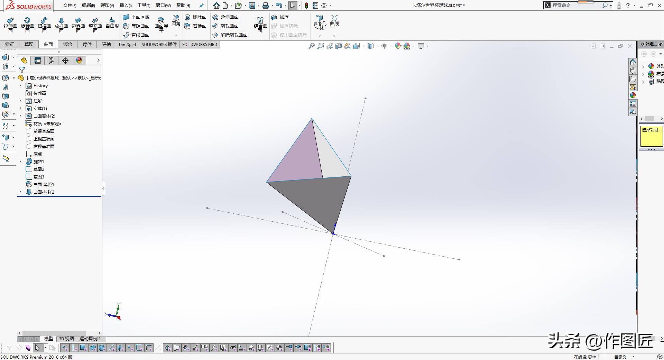Open the 插入 menu
This screenshot has width=664, height=360.
pyautogui.click(x=125, y=6)
